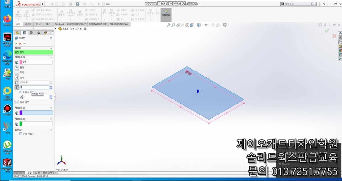The height and width of the screenshot is (181, 342).
Task: Enable the flip offset checkbox
Action: pos(21,92)
